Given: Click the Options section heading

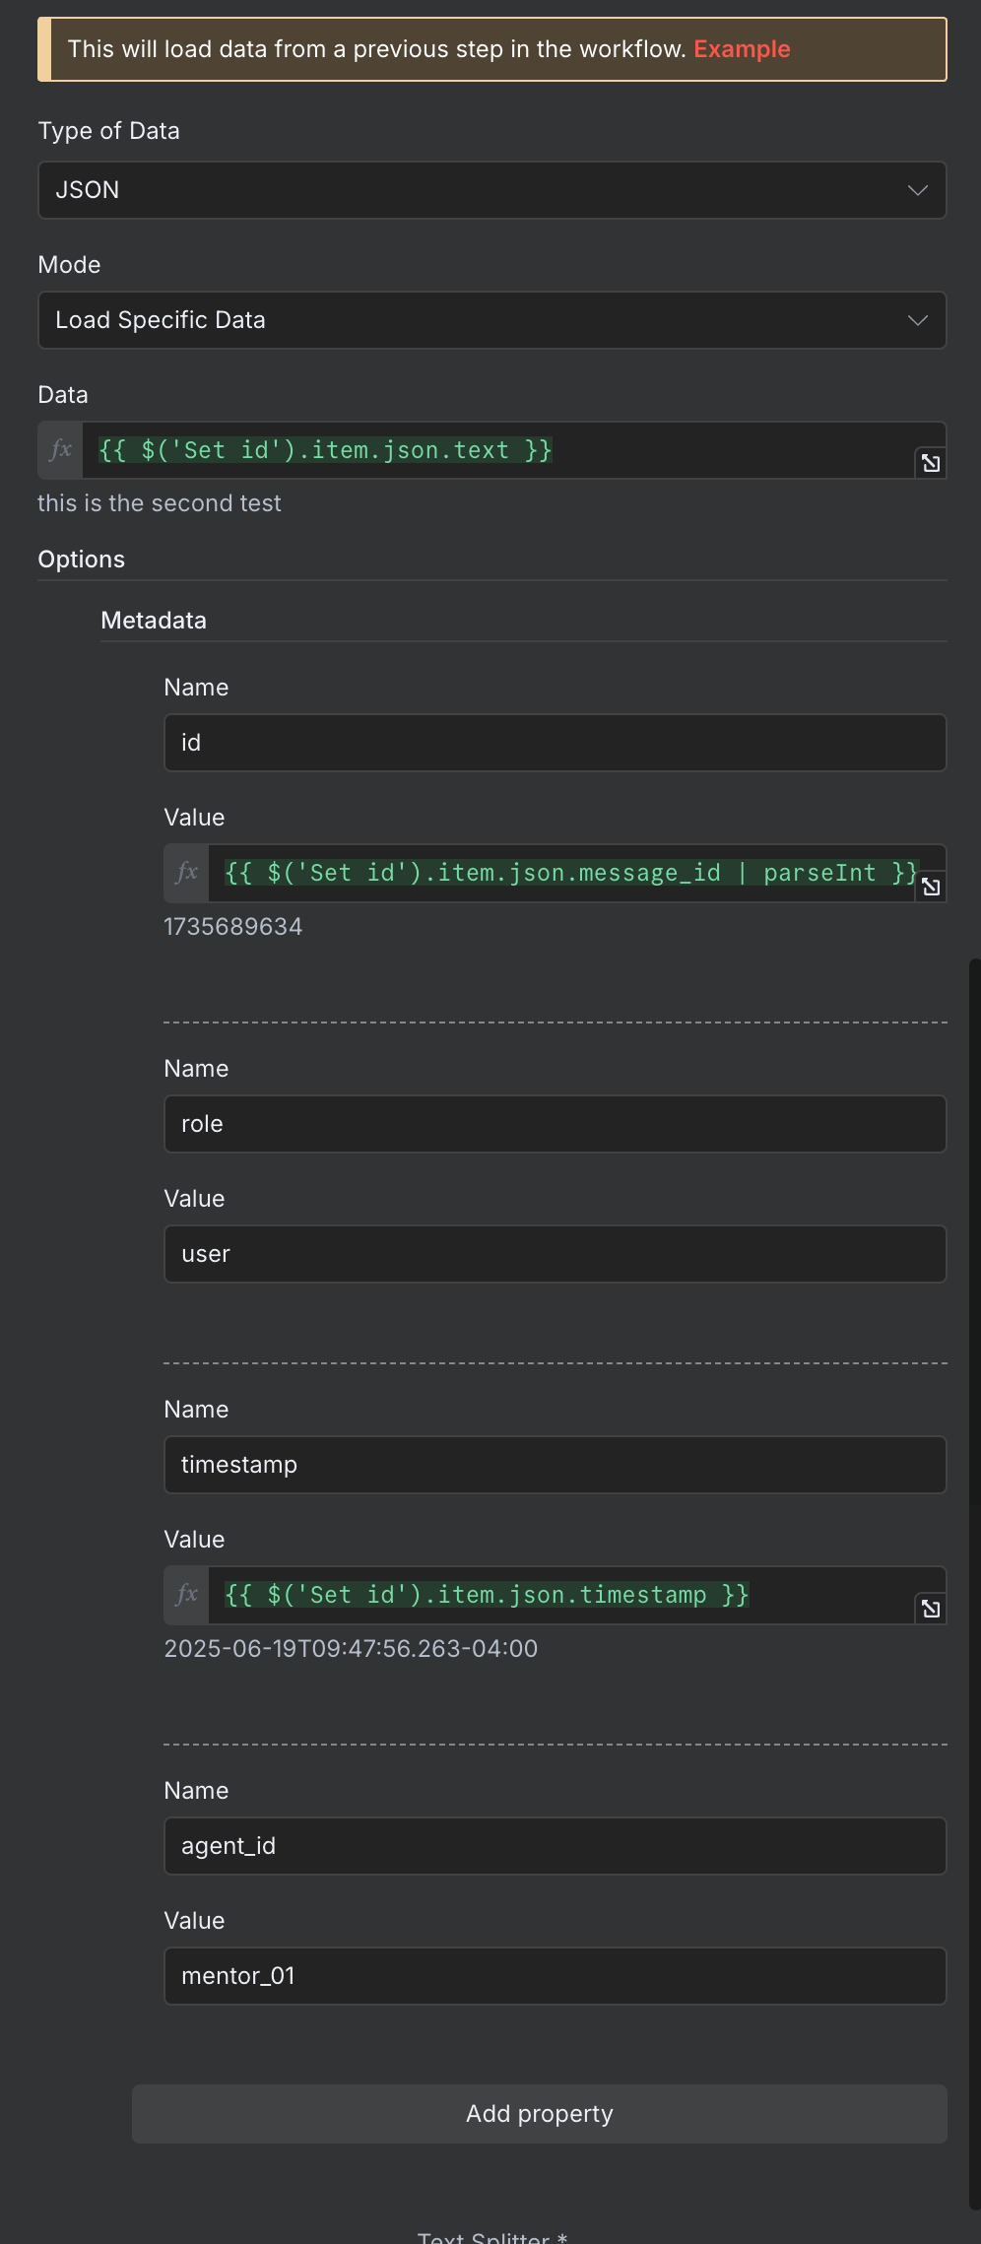Looking at the screenshot, I should pos(82,560).
